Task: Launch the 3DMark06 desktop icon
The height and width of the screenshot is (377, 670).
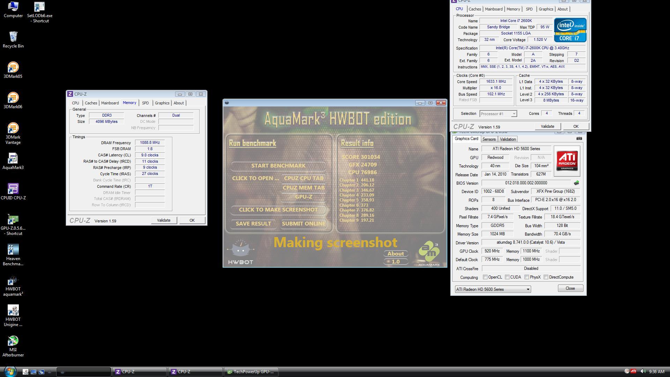Action: coord(13,100)
